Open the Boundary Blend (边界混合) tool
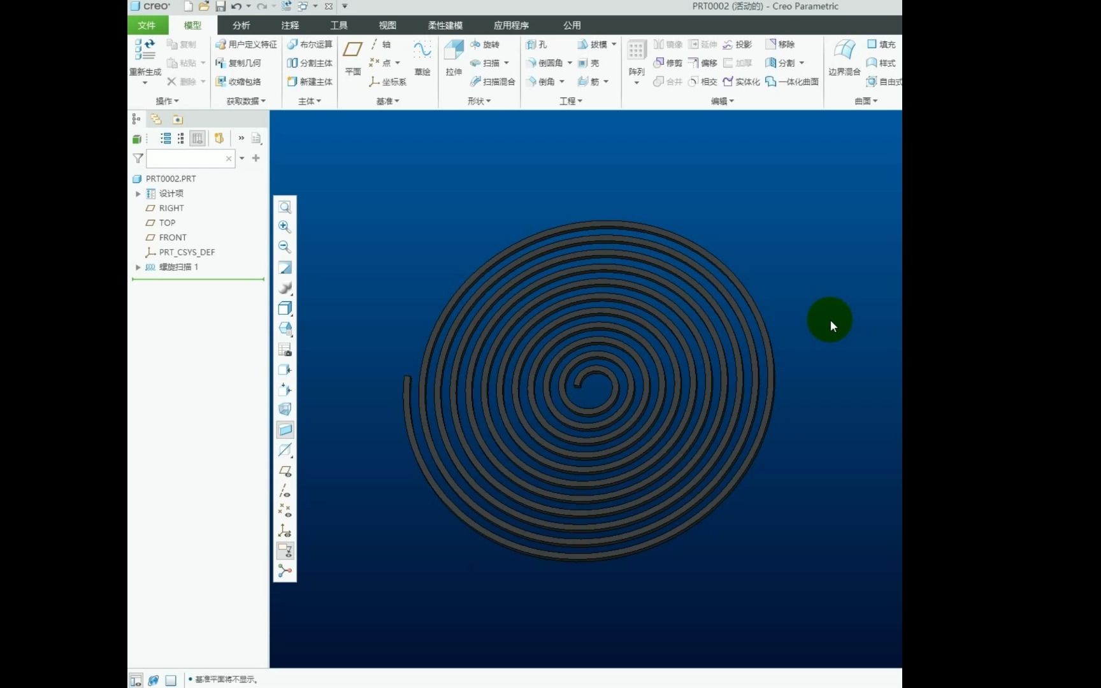Screen dimensions: 1101x688 (x=844, y=57)
